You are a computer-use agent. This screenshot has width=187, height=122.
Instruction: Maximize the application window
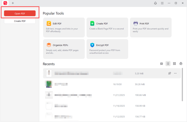click(176, 3)
